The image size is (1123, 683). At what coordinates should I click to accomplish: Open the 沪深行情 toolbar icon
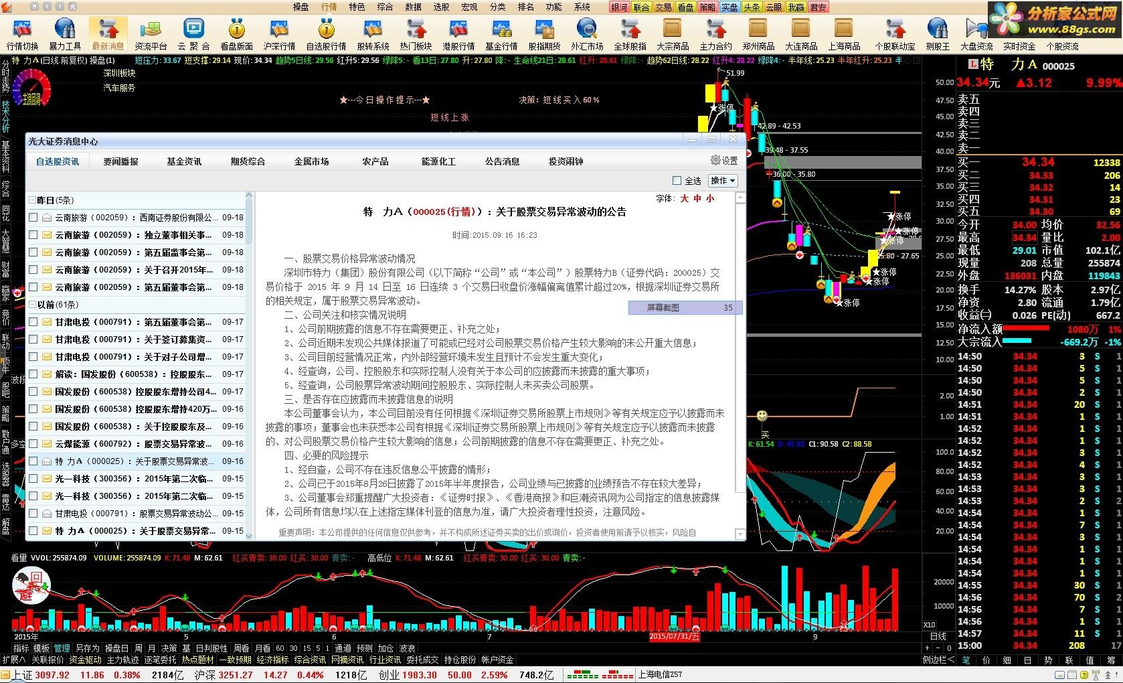(x=279, y=35)
